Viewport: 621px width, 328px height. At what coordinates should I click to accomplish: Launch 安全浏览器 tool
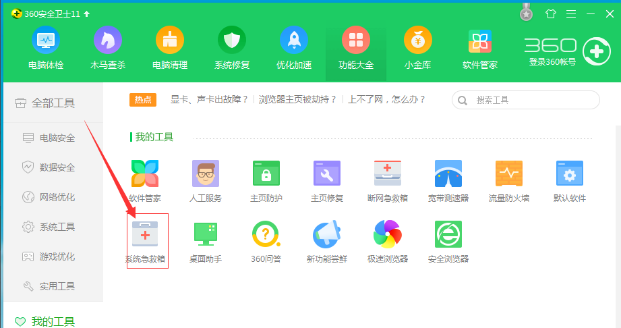point(448,242)
